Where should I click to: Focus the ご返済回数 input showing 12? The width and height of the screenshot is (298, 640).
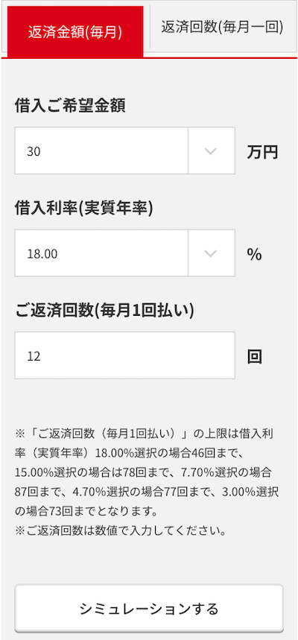[x=125, y=355]
